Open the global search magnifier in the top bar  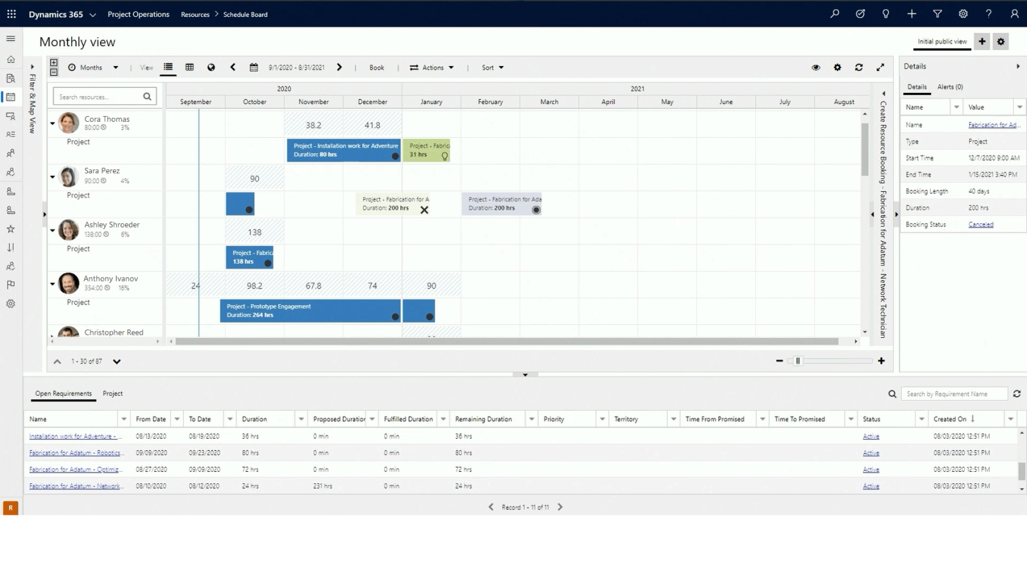(834, 13)
